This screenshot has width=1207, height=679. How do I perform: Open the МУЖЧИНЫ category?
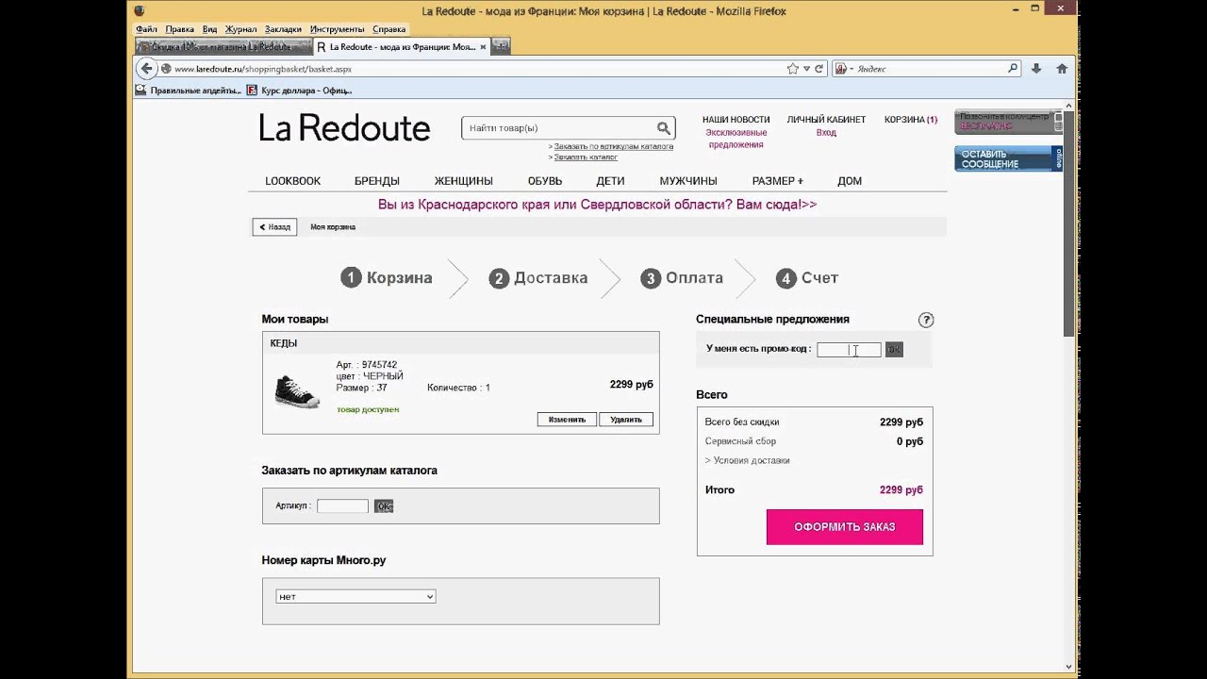click(688, 181)
